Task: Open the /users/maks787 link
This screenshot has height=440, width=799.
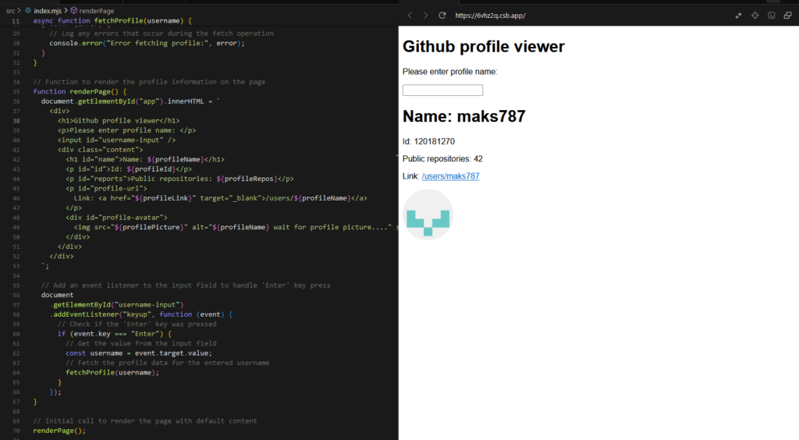Action: tap(450, 176)
